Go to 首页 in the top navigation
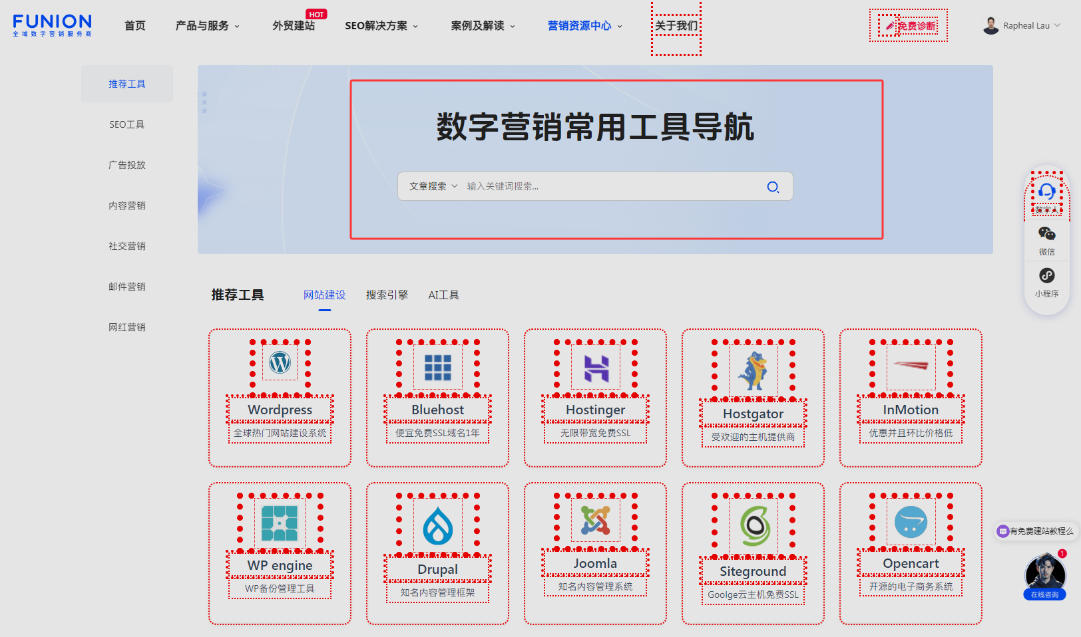The image size is (1081, 637). (135, 26)
